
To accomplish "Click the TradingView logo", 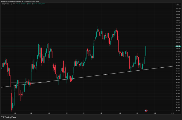I will (9, 117).
